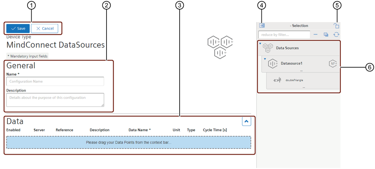Click the Enabled column header
The width and height of the screenshot is (375, 169).
click(13, 130)
